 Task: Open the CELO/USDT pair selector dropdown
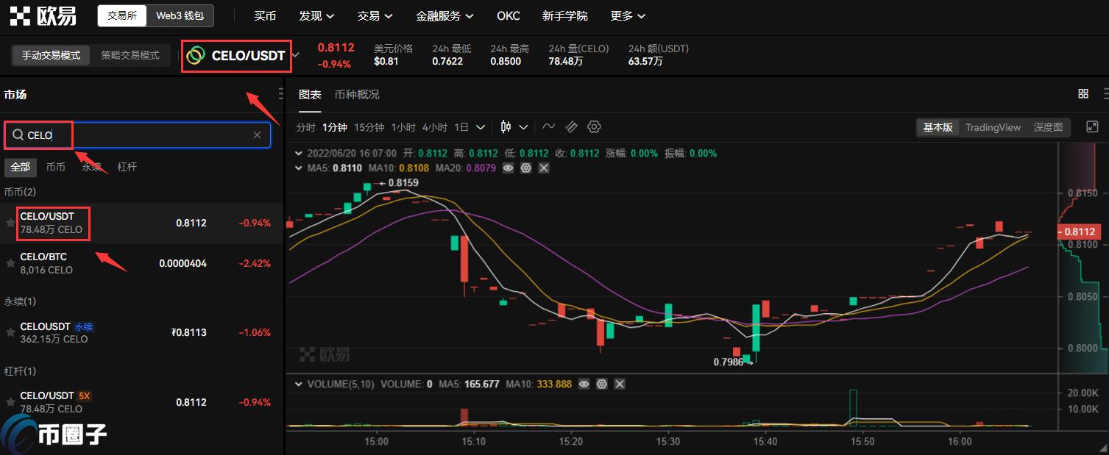click(x=296, y=55)
